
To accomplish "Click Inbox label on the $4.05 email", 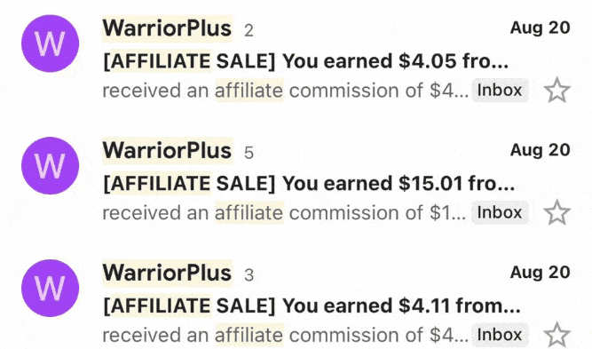I will coord(500,91).
